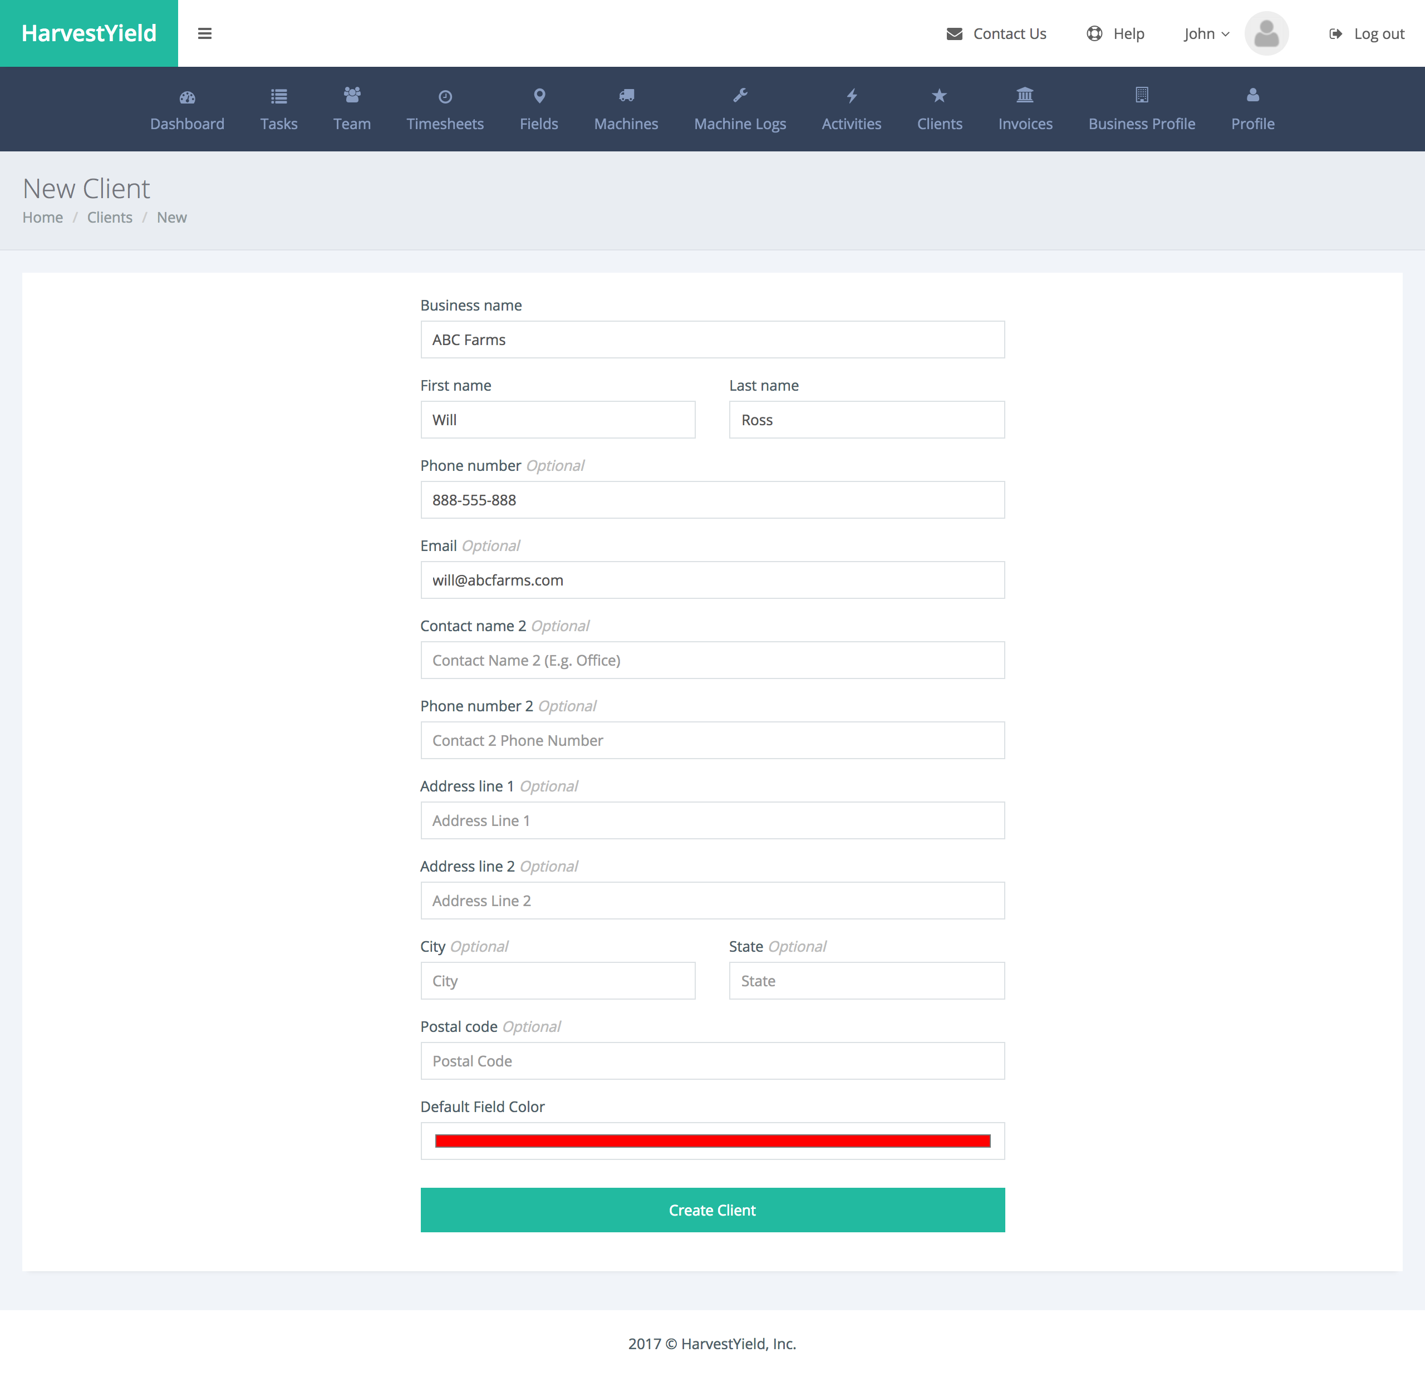The image size is (1425, 1377).
Task: Expand the John user dropdown
Action: click(1206, 34)
